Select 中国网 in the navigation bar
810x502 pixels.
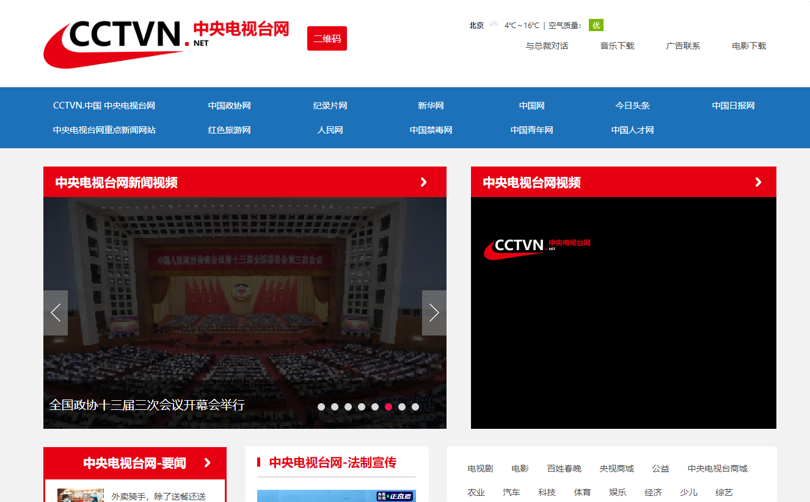tap(531, 106)
